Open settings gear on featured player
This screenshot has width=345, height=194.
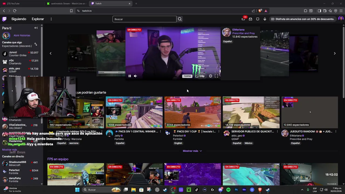[x=211, y=76]
